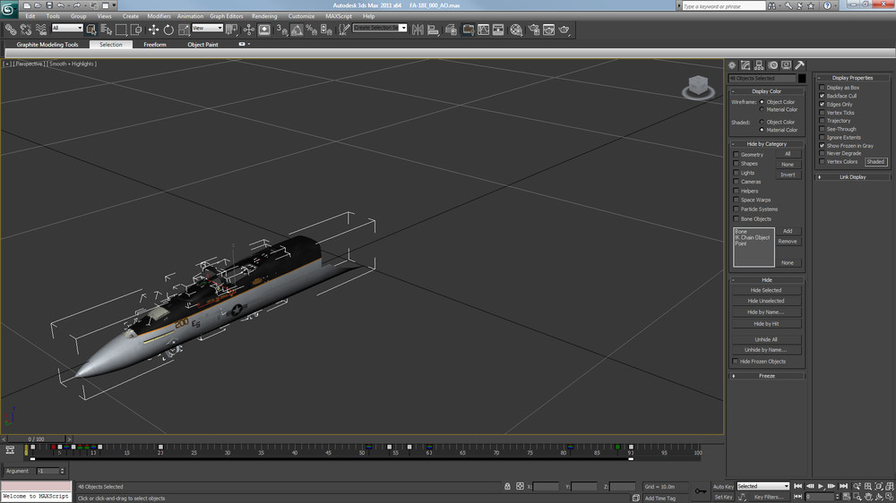Viewport: 896px width, 503px height.
Task: Click the ViewCube in the viewport
Action: (696, 86)
